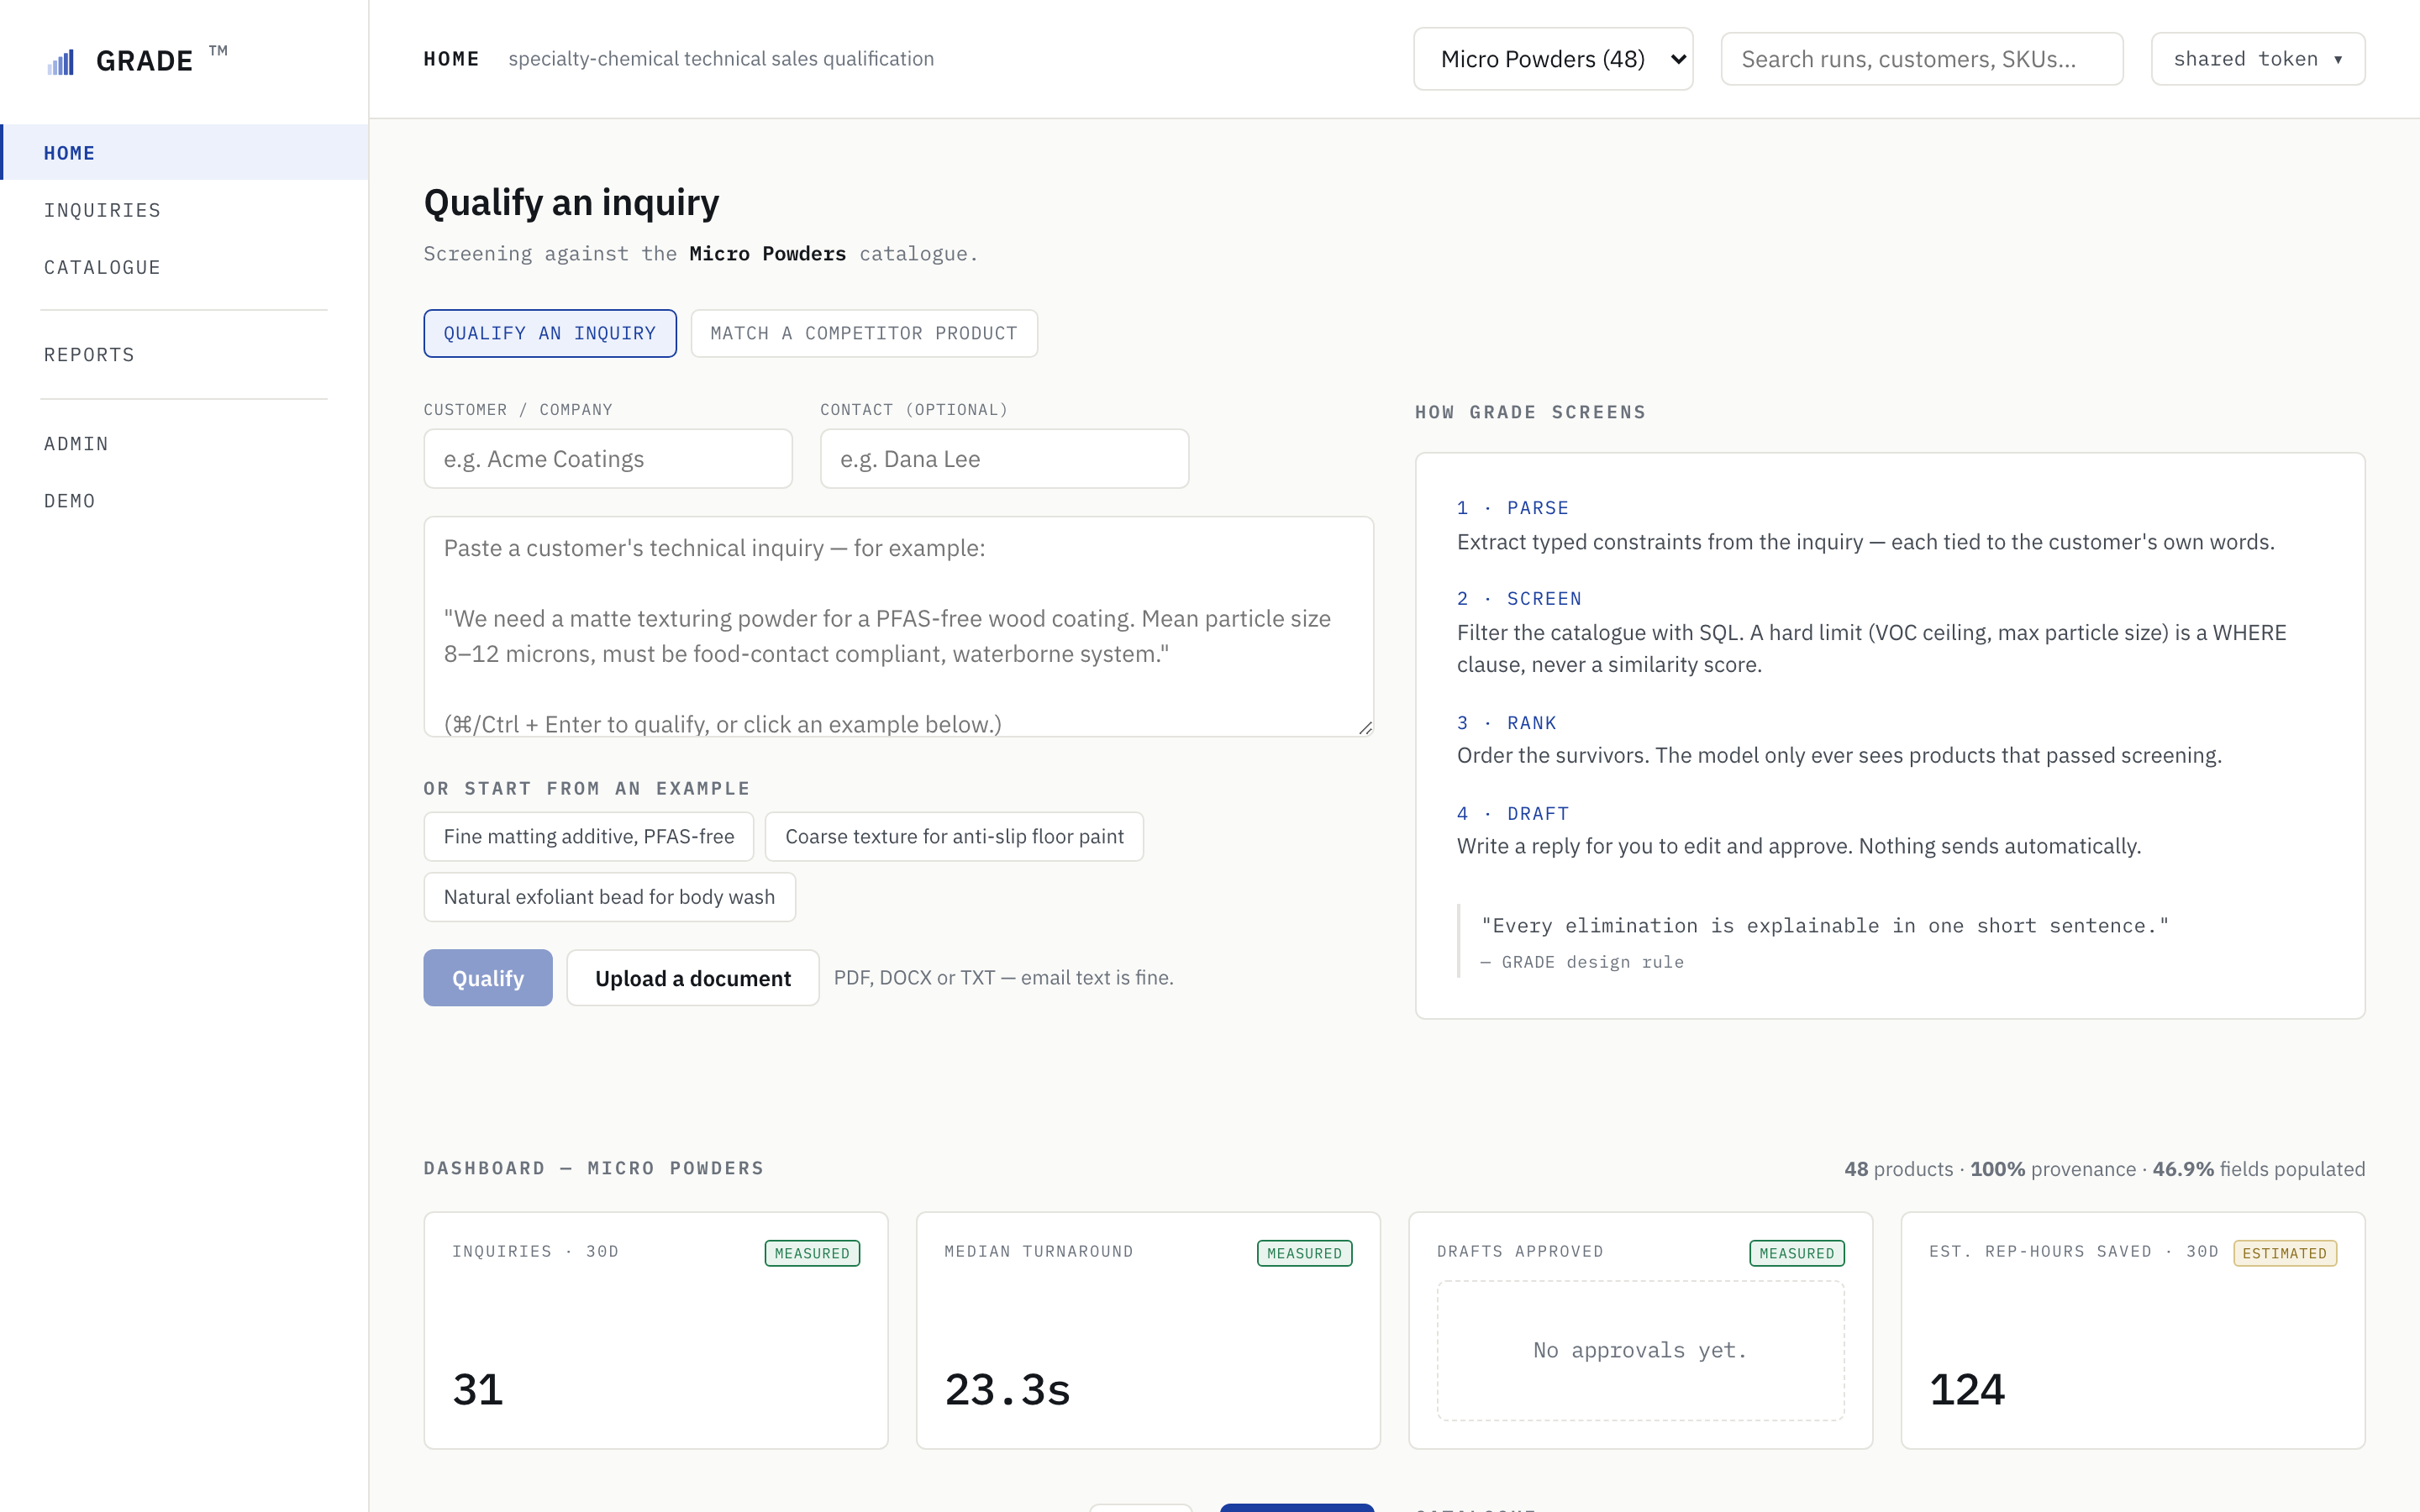Screen dimensions: 2420x1512
Task: Click the Contact (optional) input field
Action: click(x=1004, y=459)
